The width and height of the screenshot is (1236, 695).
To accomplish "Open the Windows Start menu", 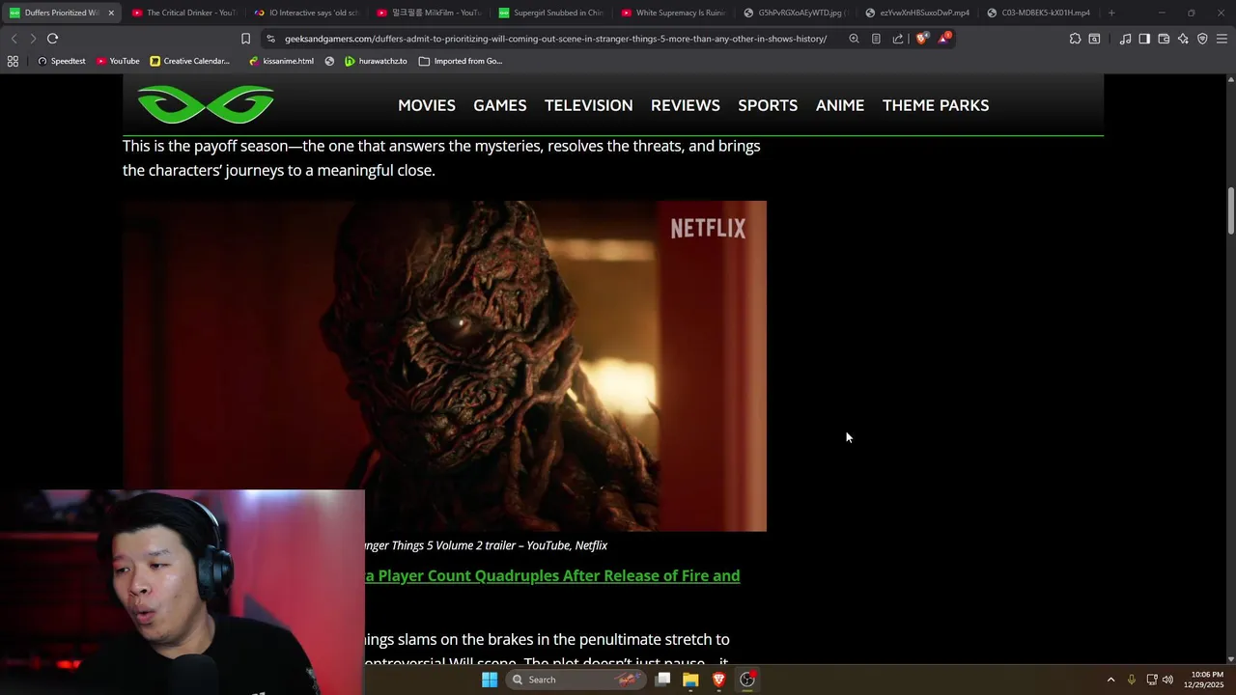I will click(x=490, y=680).
